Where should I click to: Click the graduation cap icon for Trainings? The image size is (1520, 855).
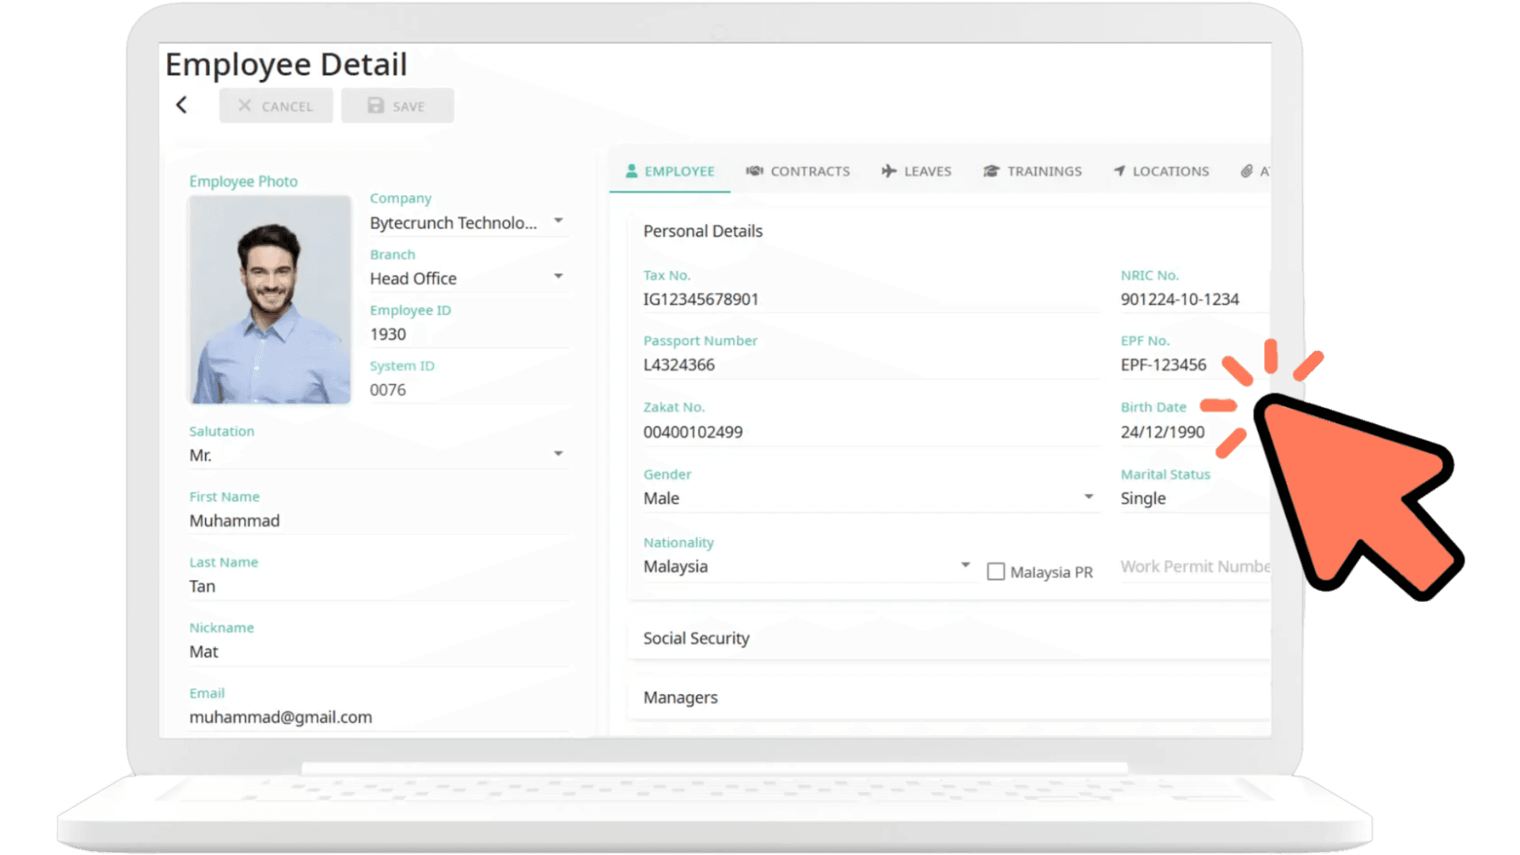click(x=991, y=171)
